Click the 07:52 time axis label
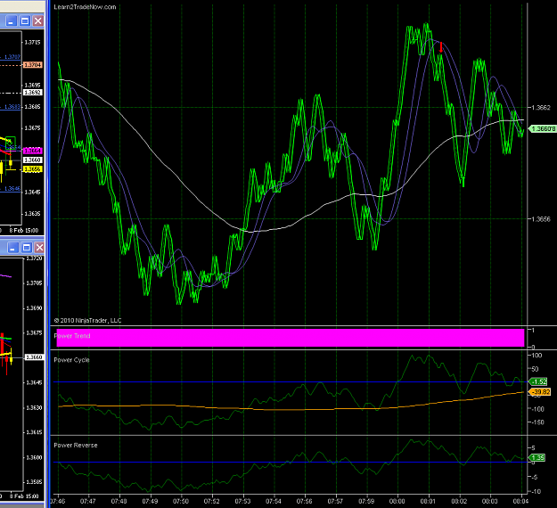This screenshot has height=508, width=557. (x=211, y=501)
